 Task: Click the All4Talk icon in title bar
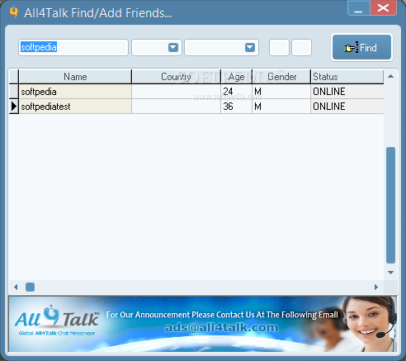(x=14, y=12)
